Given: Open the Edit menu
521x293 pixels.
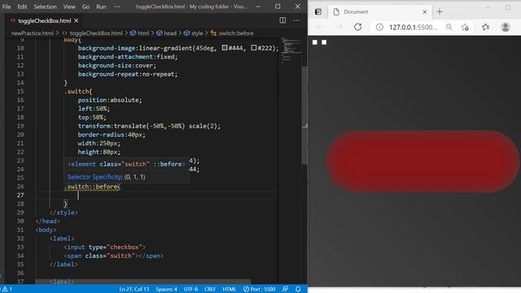Looking at the screenshot, I should coord(22,7).
